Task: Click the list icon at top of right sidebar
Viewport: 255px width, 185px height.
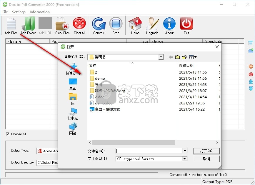Action: pos(251,43)
